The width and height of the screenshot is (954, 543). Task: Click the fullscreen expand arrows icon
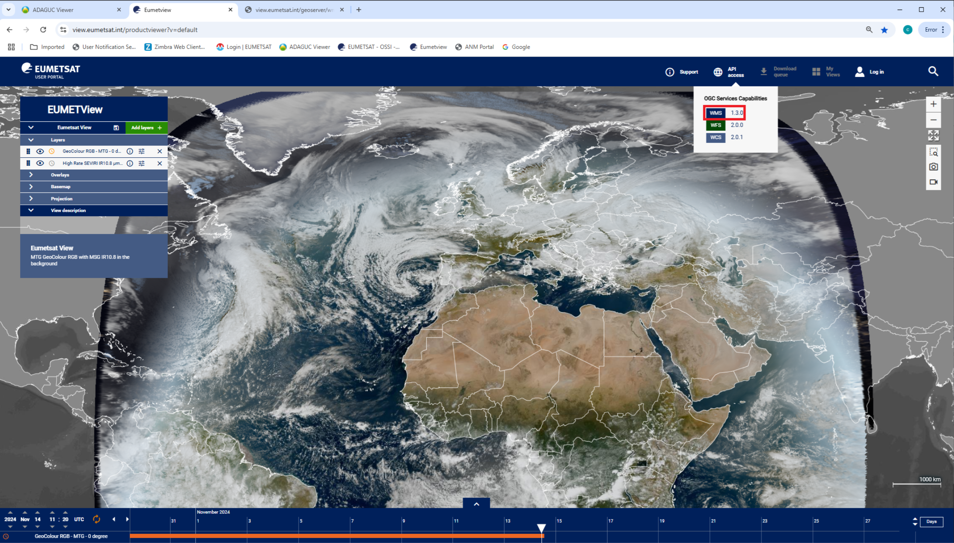click(x=933, y=135)
